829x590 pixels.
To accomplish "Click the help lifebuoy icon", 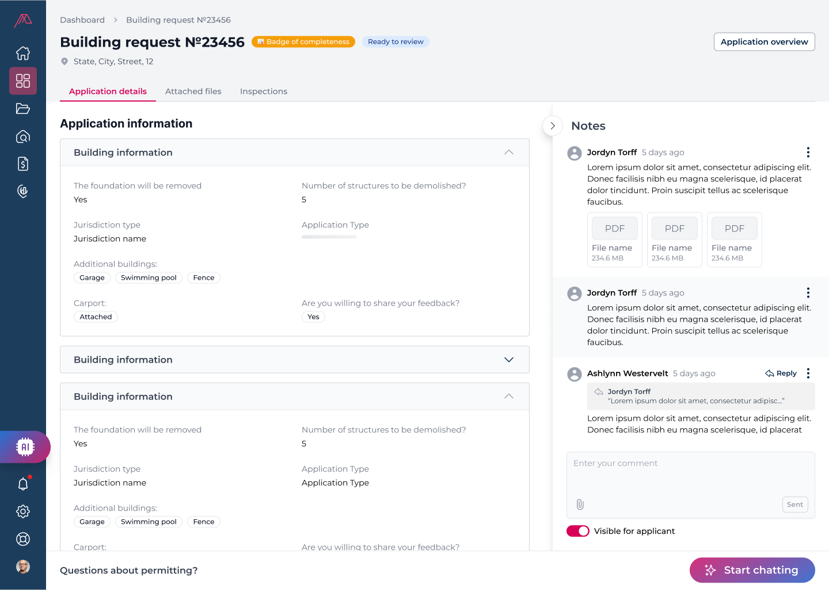I will [x=23, y=539].
